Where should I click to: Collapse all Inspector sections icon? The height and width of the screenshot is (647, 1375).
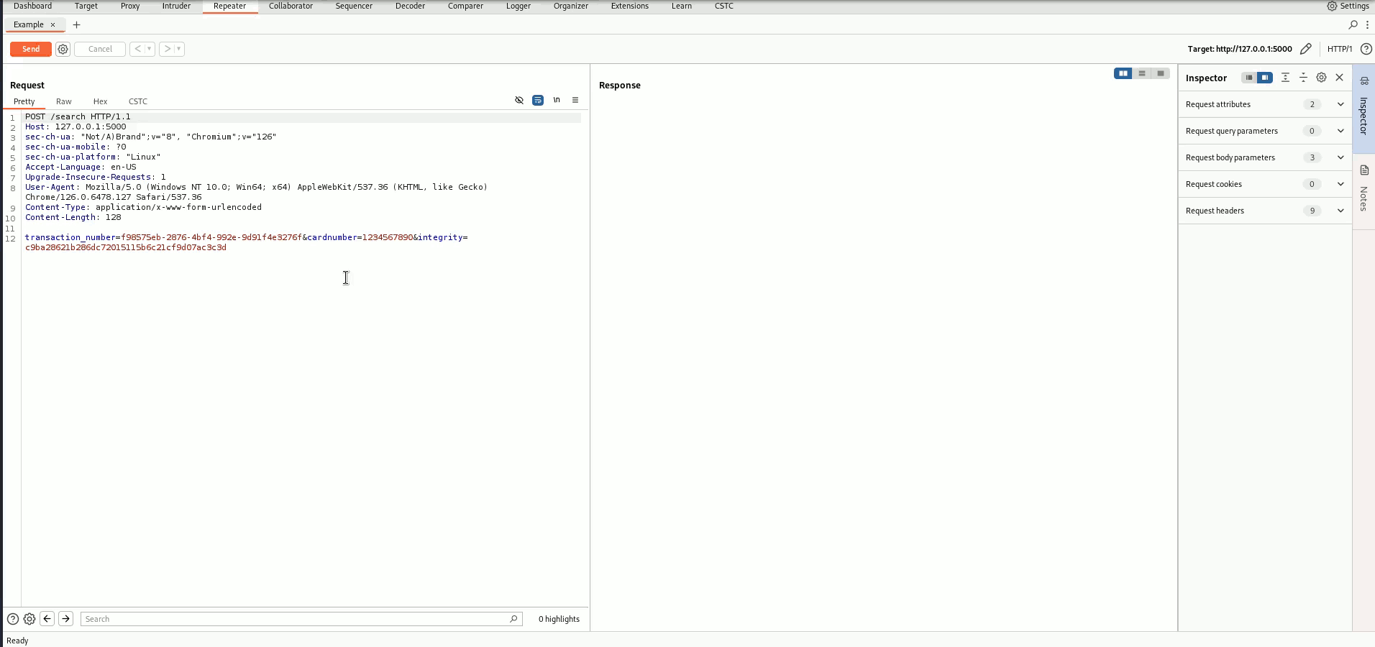coord(1303,78)
